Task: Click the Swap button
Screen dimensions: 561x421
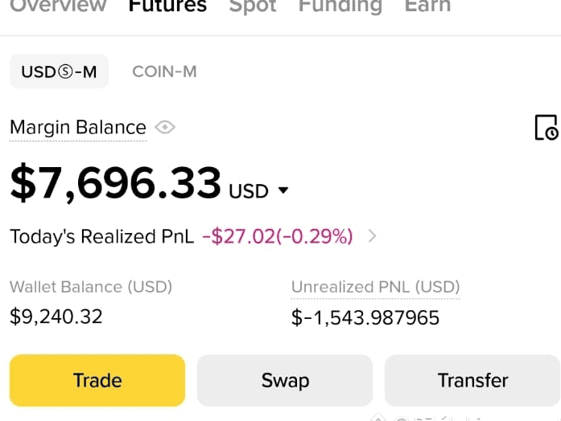Action: point(285,380)
